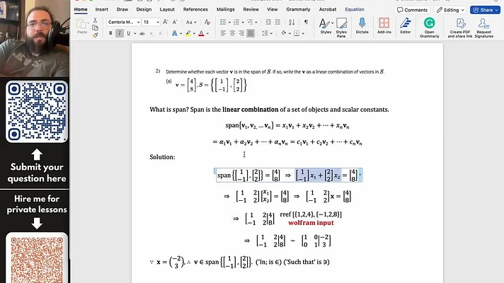Screen dimensions: 504x283
Task: Open the References tab
Action: click(195, 10)
